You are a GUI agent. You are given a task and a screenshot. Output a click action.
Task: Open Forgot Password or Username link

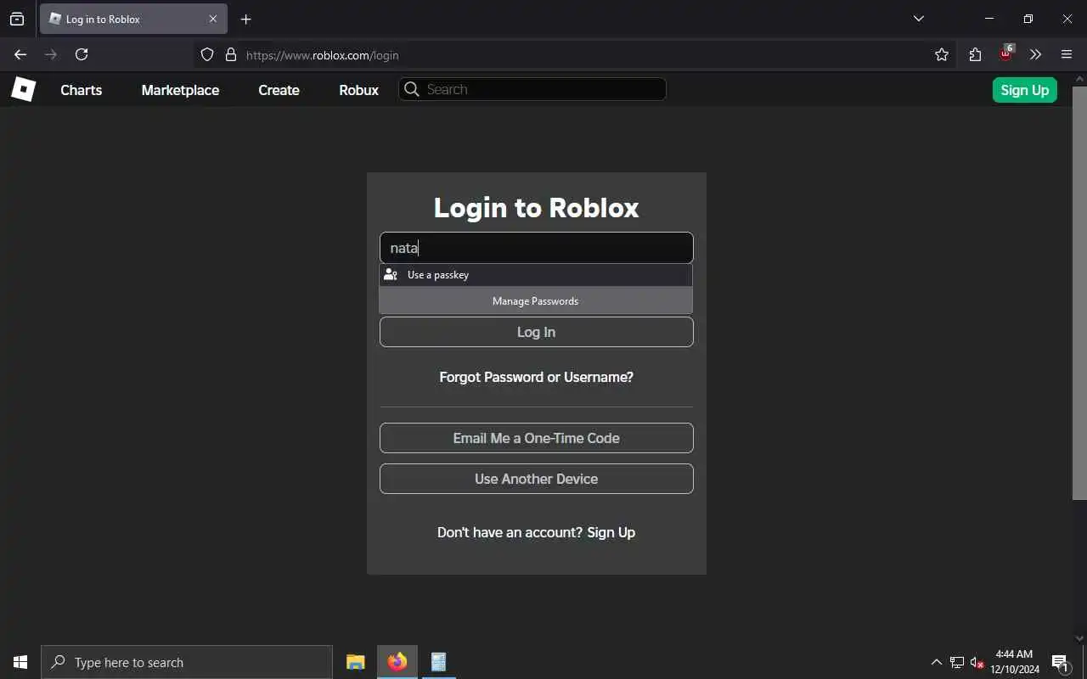coord(537,377)
